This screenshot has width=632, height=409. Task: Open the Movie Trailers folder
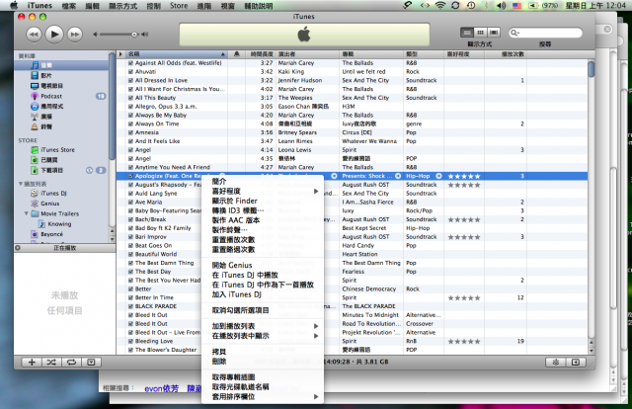[61, 213]
